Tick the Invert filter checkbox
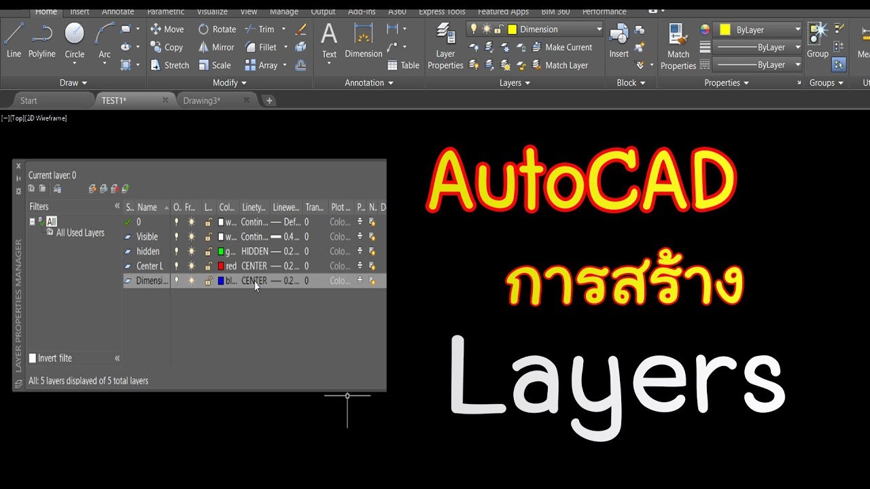The height and width of the screenshot is (489, 870). [x=32, y=358]
